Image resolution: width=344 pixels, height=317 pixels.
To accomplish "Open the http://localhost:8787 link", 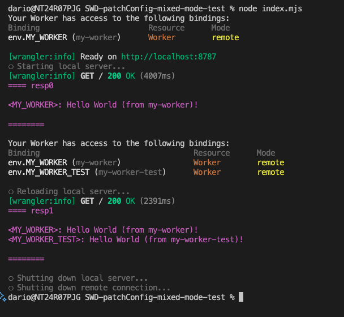I will coord(169,57).
